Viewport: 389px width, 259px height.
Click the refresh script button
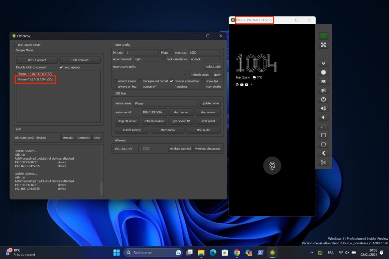point(200,75)
